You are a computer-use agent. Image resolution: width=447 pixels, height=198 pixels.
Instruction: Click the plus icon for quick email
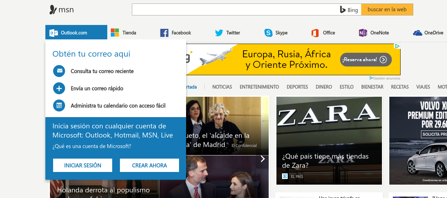tap(59, 88)
